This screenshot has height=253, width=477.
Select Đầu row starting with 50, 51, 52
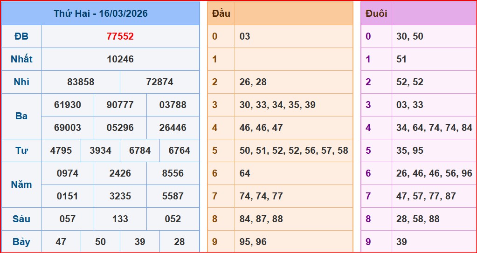click(x=294, y=150)
